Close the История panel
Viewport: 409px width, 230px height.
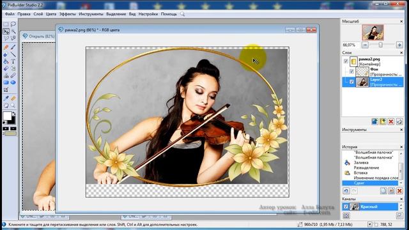point(401,147)
